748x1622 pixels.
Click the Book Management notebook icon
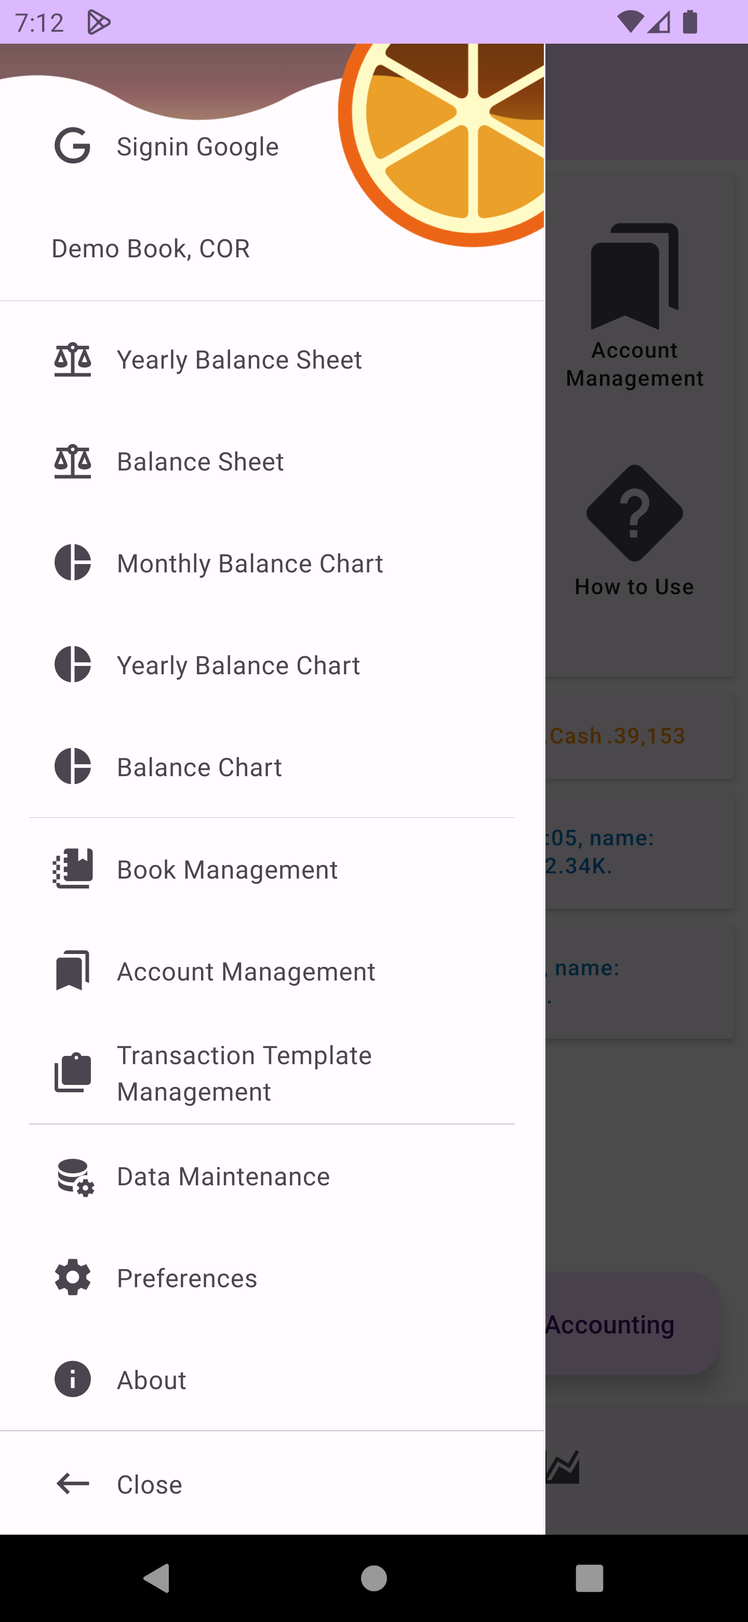(x=72, y=869)
